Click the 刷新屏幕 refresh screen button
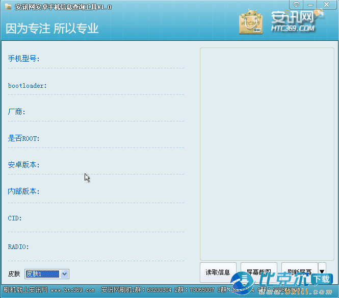The width and height of the screenshot is (339, 298). click(x=299, y=272)
